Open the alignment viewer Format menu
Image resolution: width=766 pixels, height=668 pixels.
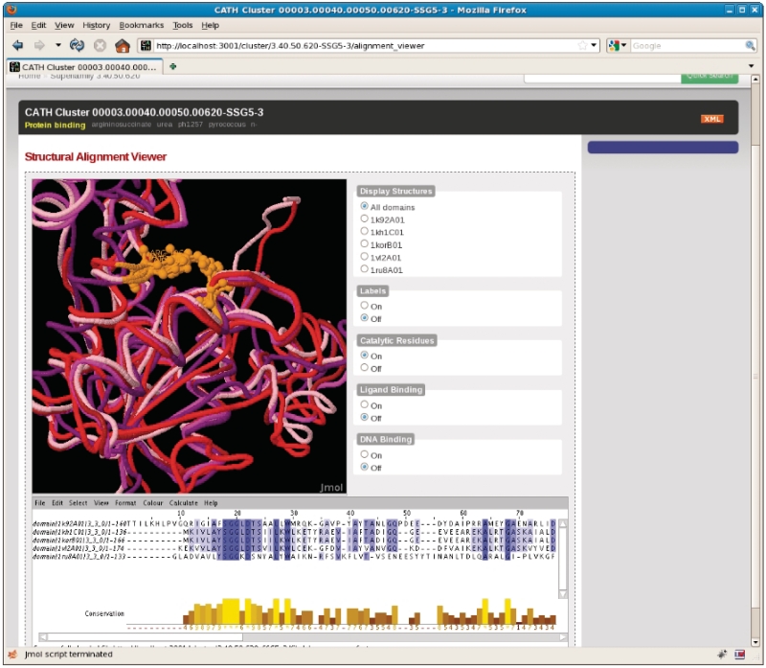[125, 503]
